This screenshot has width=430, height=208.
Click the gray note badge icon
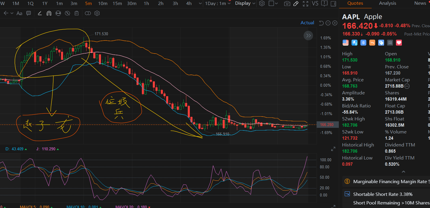(390, 43)
